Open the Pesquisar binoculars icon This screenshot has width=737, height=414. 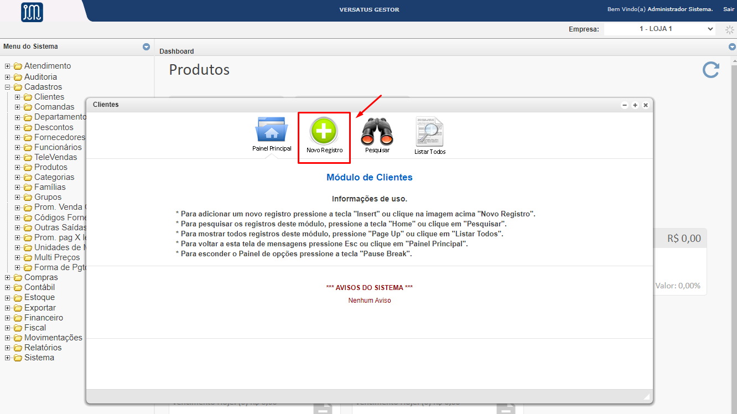click(x=377, y=132)
